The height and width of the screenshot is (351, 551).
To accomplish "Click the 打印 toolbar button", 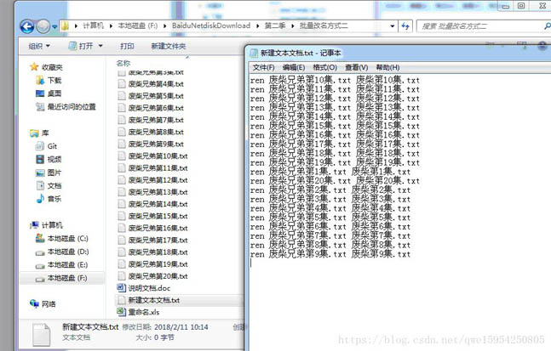I will [x=127, y=46].
